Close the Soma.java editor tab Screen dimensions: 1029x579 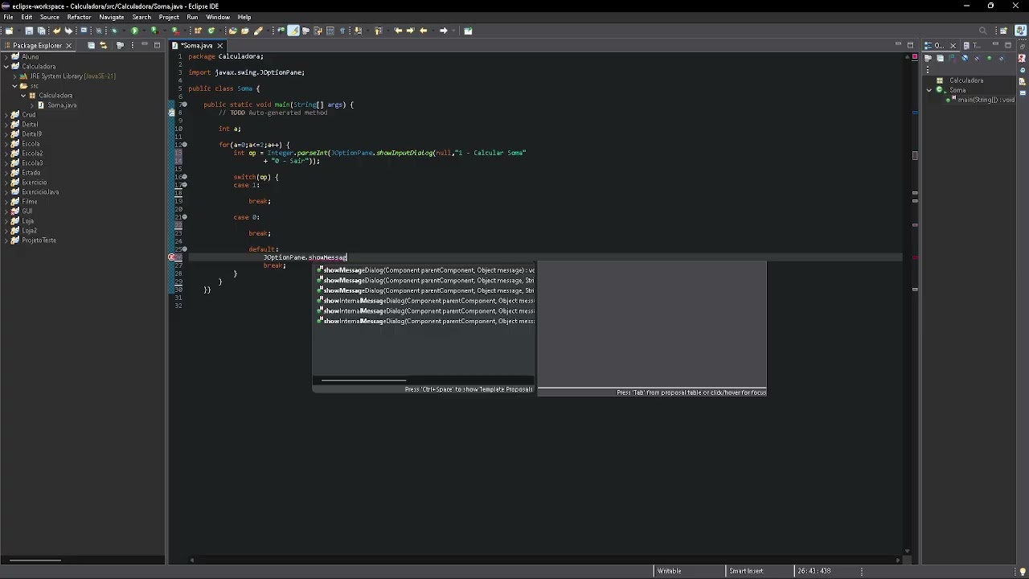[219, 46]
